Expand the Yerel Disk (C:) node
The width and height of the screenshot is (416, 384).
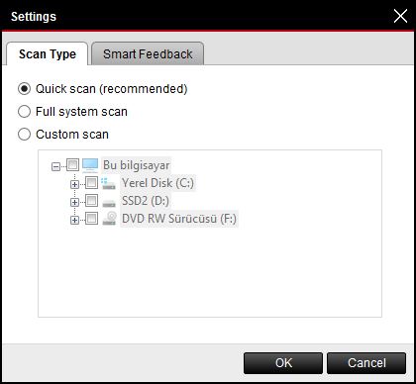coord(74,184)
